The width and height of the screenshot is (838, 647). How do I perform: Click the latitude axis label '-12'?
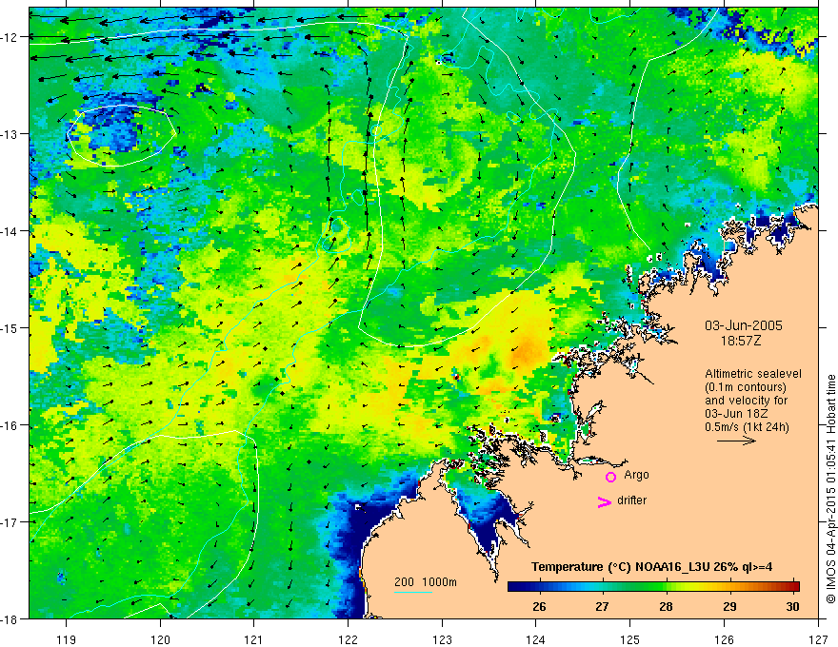pos(10,37)
